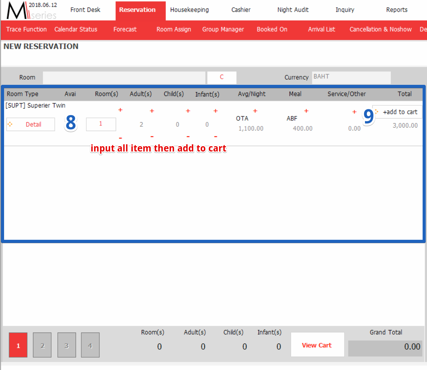This screenshot has height=370, width=427.
Task: Click the View Cart button
Action: point(318,345)
